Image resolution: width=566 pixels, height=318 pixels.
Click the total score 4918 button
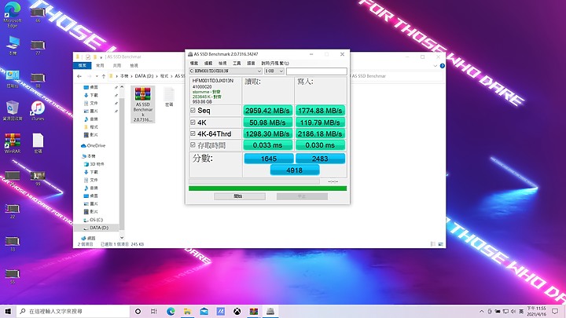295,170
